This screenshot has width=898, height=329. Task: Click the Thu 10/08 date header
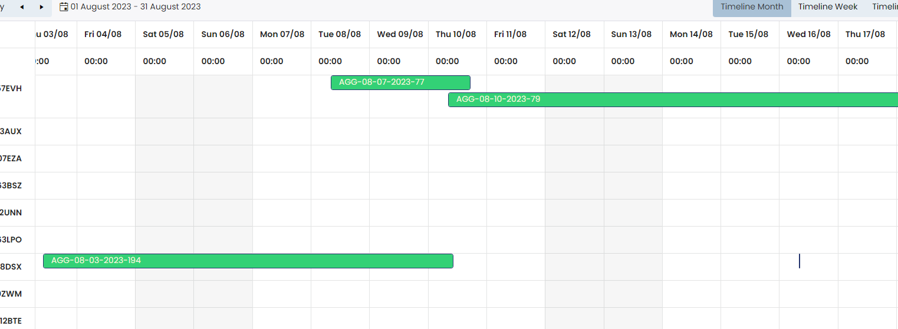456,34
